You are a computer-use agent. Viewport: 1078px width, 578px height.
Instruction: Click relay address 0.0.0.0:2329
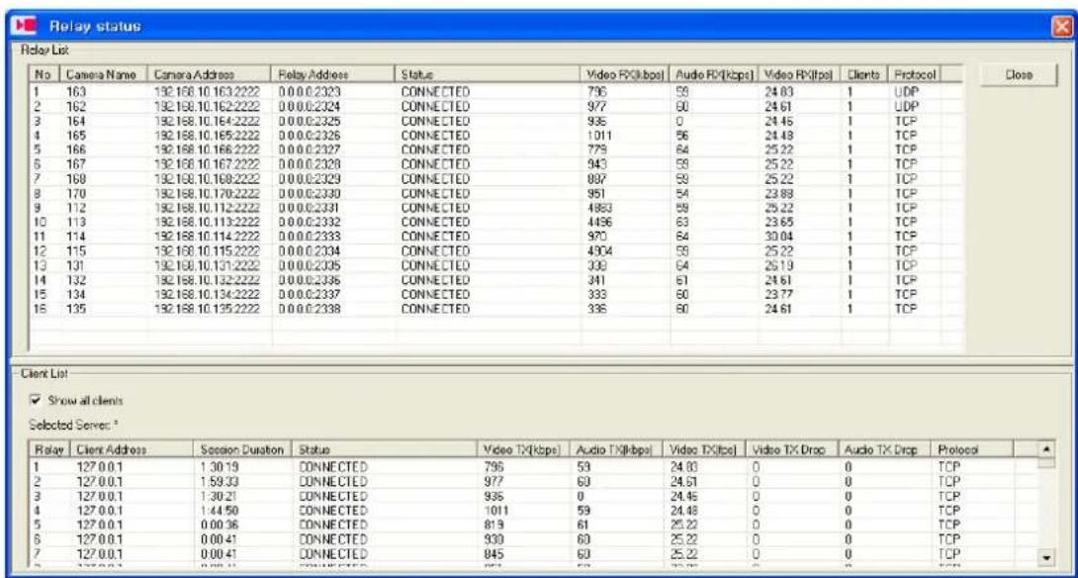click(x=311, y=177)
